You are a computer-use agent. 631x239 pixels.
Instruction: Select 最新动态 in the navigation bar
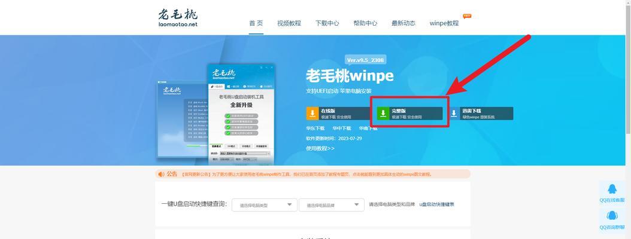pyautogui.click(x=404, y=23)
